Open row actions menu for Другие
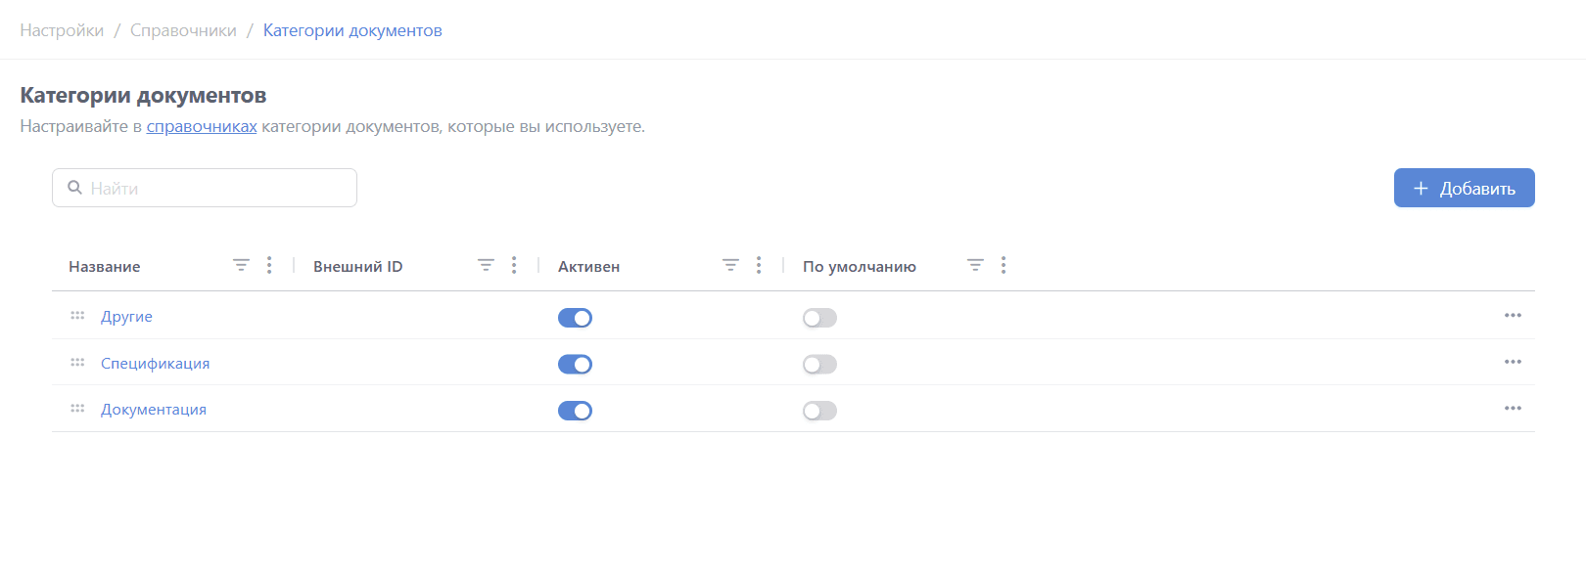The height and width of the screenshot is (571, 1586). [1513, 316]
